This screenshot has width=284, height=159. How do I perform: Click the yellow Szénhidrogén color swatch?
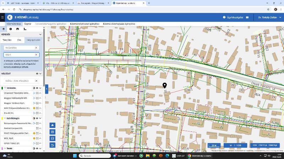coord(2,118)
